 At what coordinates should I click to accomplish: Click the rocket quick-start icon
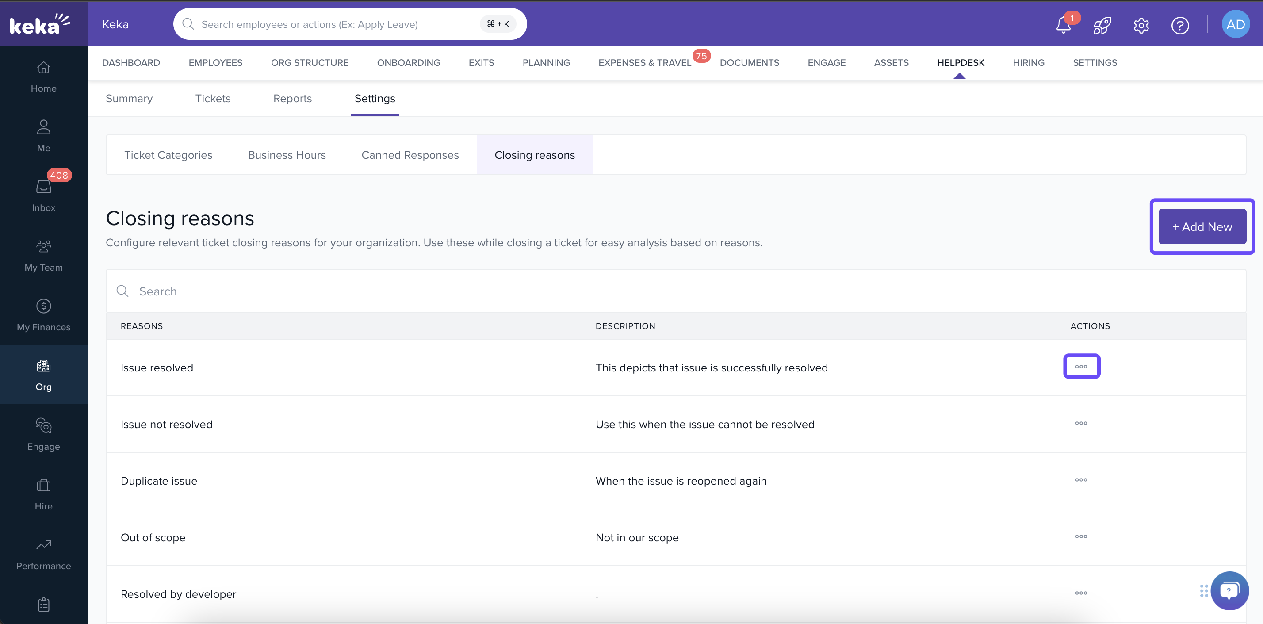[1102, 25]
